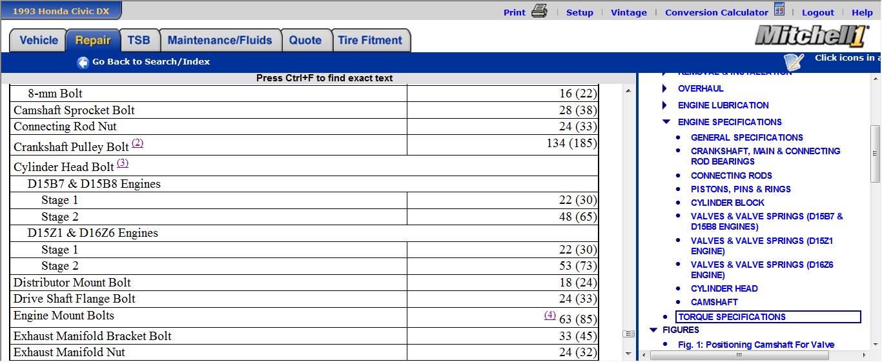Click the Exhaust Manifold Bracket Bolt label

click(93, 336)
